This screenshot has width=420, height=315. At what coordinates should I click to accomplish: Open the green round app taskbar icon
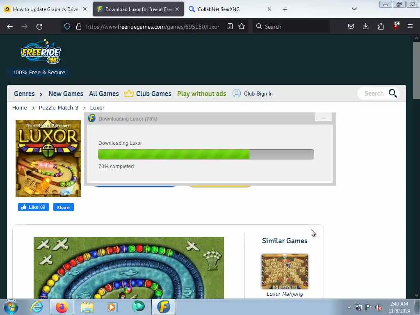[x=138, y=307]
